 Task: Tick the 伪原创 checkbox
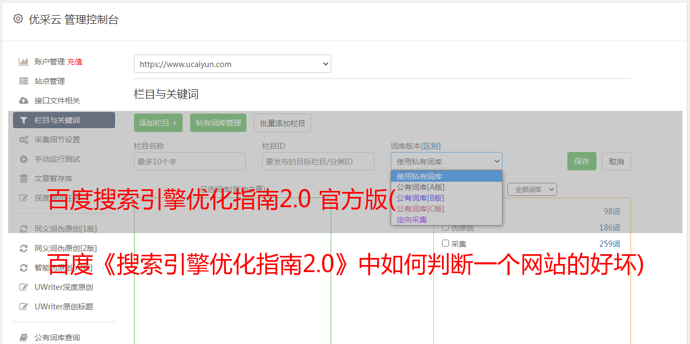(446, 228)
